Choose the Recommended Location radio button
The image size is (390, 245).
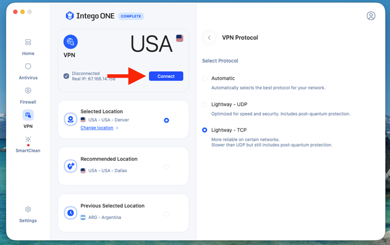(166, 167)
